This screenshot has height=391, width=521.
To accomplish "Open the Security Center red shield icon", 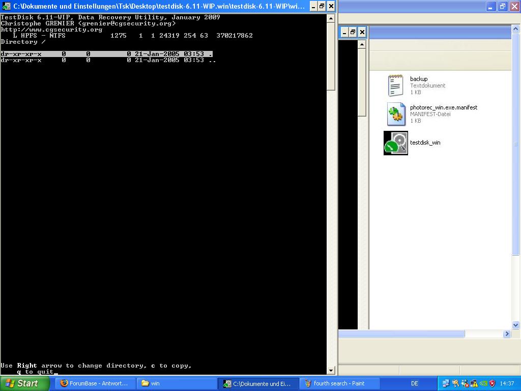I will pos(492,383).
